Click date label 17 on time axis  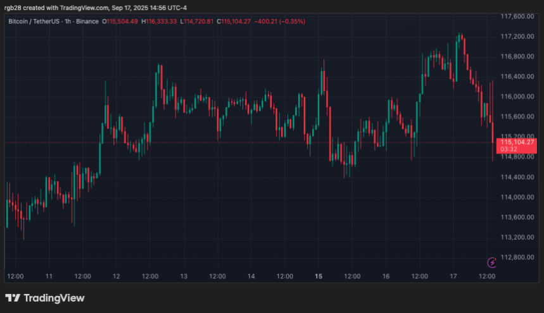pyautogui.click(x=453, y=276)
